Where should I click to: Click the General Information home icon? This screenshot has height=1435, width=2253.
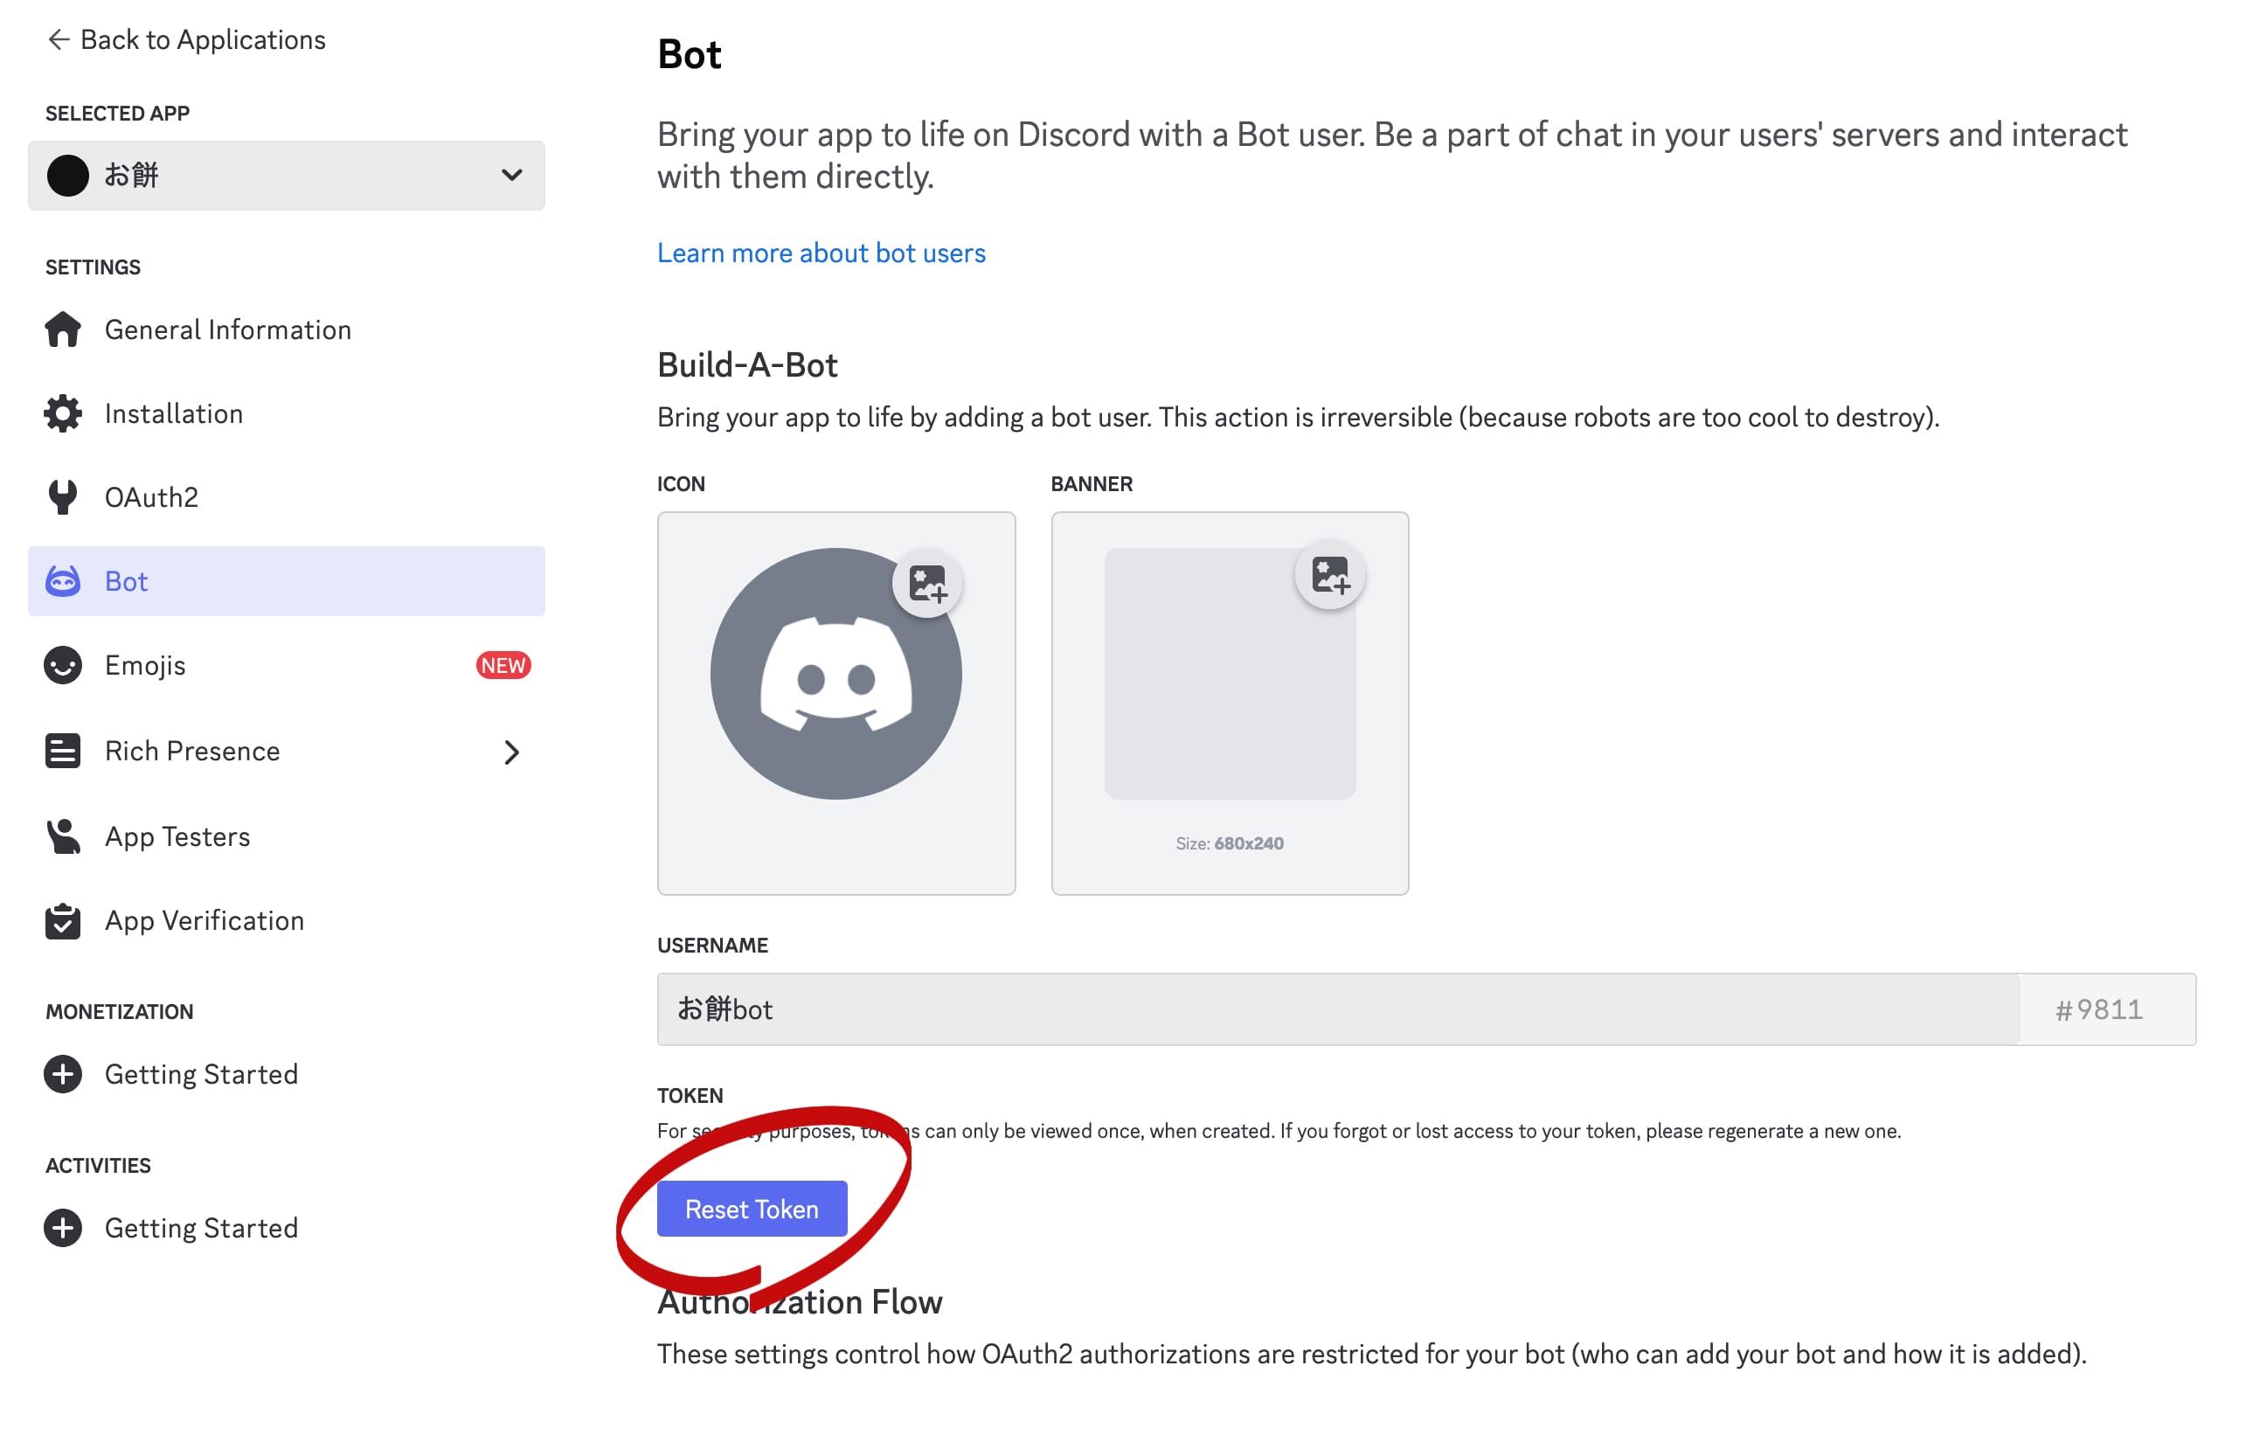pyautogui.click(x=63, y=329)
